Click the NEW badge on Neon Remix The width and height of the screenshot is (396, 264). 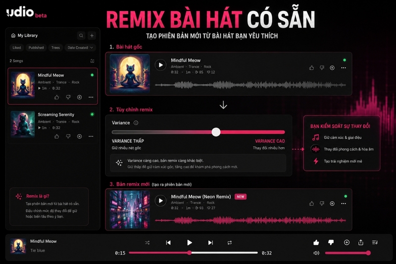[x=241, y=197]
